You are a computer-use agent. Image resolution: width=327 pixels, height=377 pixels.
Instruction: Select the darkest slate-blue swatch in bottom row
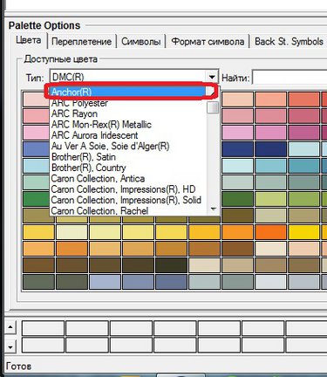pyautogui.click(x=171, y=282)
